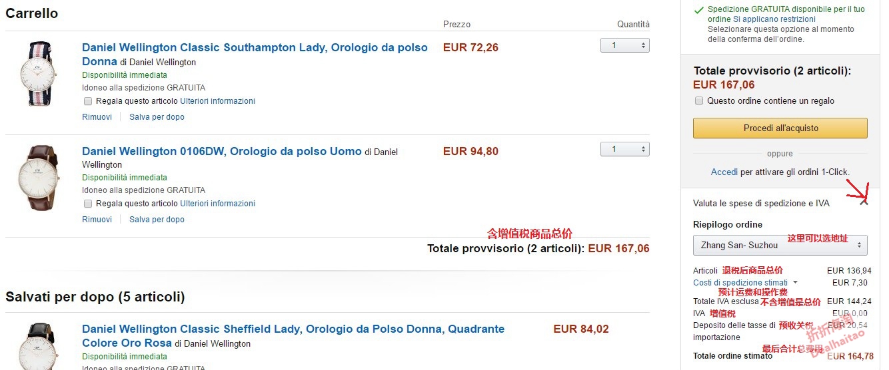Check gift option for 0106DW watch
Viewport: 889px width, 370px height.
coord(88,204)
